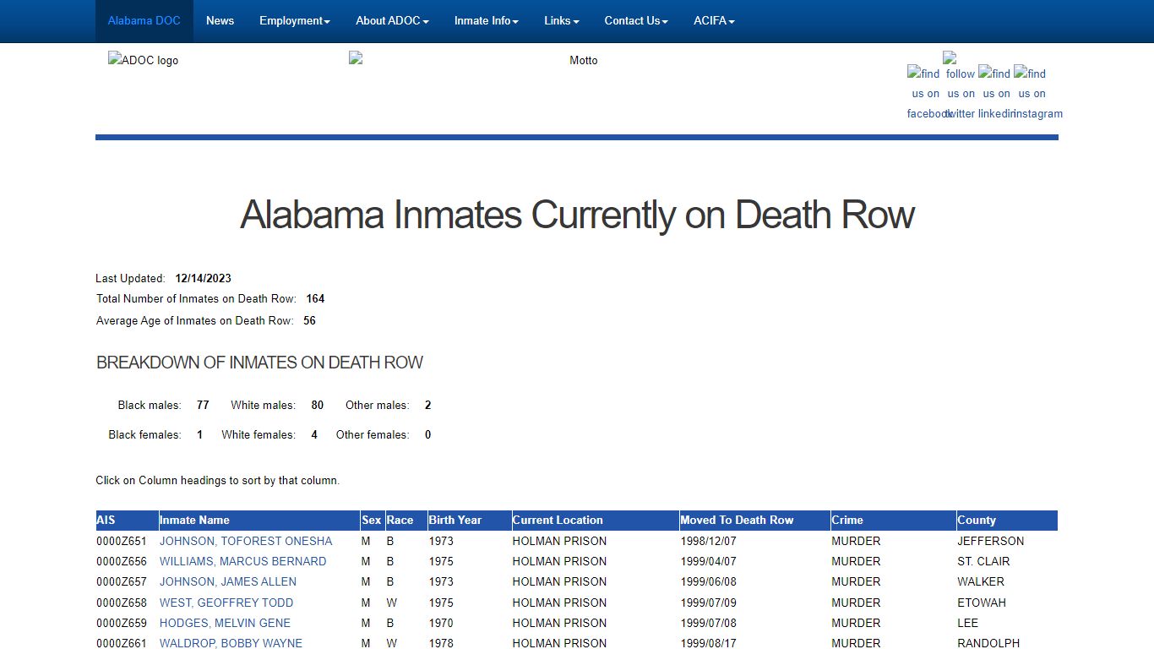Screen dimensions: 1154x649
Task: Click the date 1999/04/07
Action: (708, 561)
